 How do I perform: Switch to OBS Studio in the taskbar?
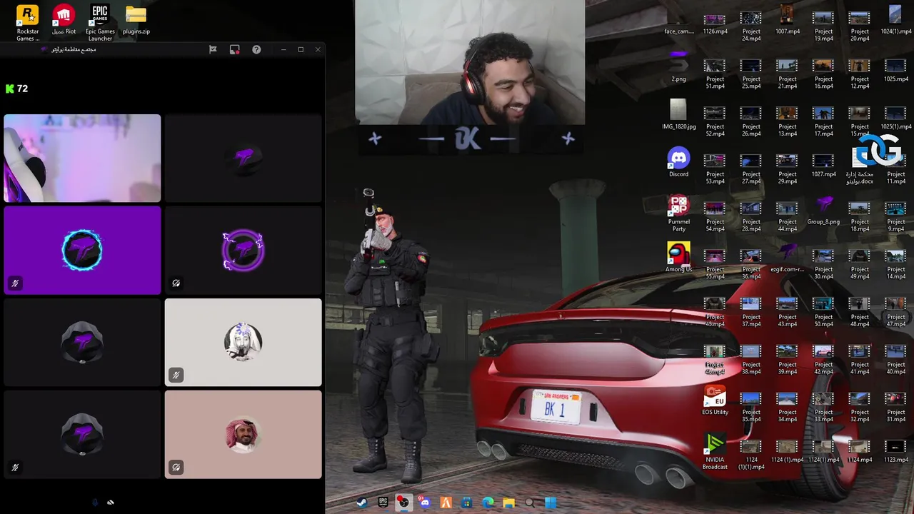coord(403,503)
